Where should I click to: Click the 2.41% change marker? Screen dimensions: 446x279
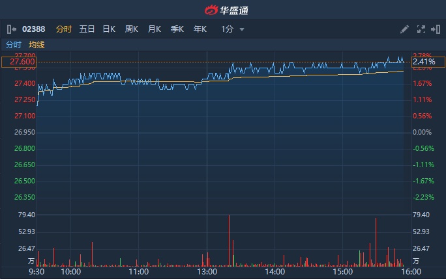tap(428, 62)
